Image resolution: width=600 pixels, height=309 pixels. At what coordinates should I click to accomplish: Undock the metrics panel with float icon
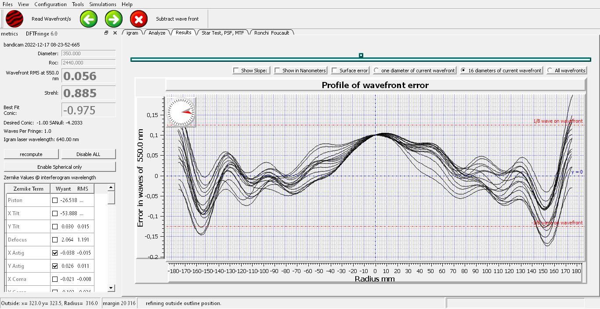pos(106,33)
